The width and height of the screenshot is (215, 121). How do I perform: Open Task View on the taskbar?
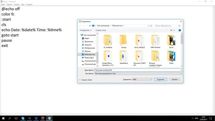(x=16, y=118)
